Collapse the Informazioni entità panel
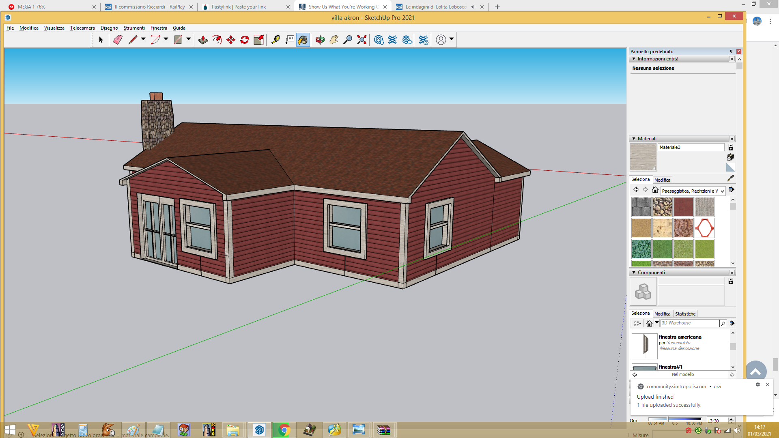The width and height of the screenshot is (779, 438). [x=634, y=59]
